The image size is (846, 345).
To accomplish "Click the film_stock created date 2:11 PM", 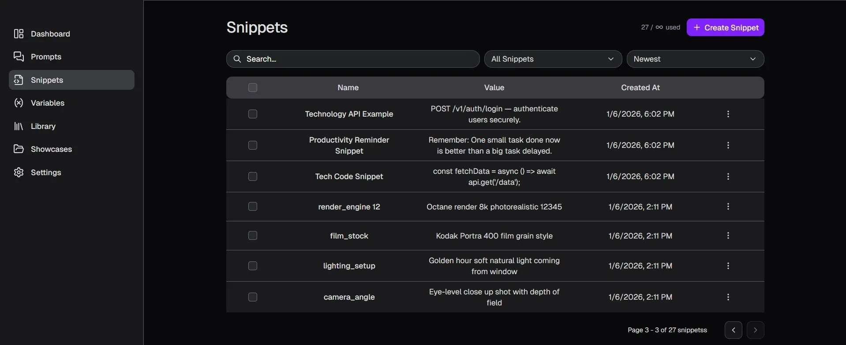I will coord(640,236).
